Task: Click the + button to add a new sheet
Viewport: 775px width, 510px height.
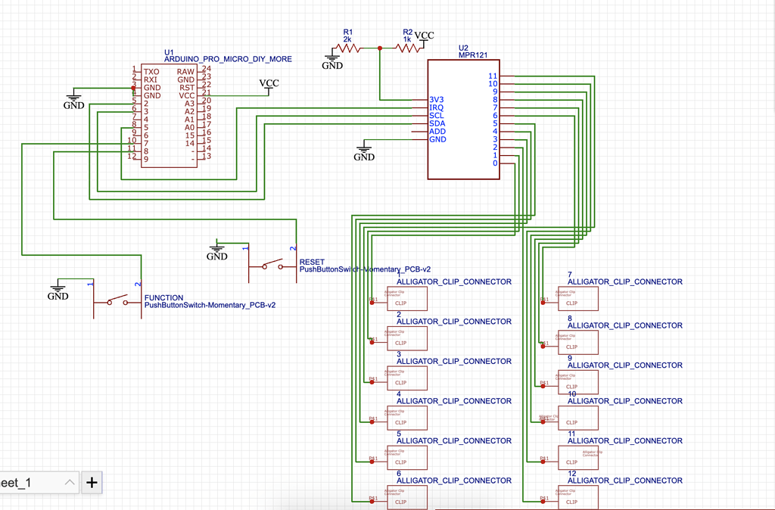Action: pos(91,482)
